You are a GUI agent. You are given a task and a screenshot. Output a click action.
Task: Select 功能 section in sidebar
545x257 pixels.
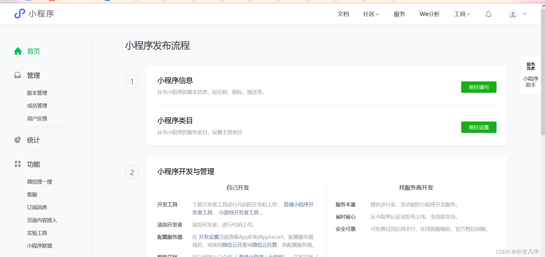[x=34, y=164]
